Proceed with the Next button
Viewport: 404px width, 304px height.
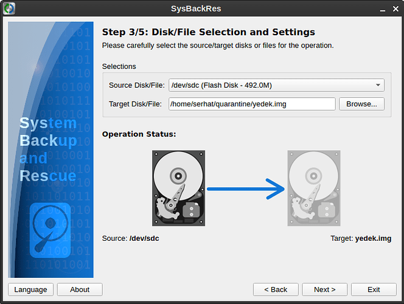[324, 289]
